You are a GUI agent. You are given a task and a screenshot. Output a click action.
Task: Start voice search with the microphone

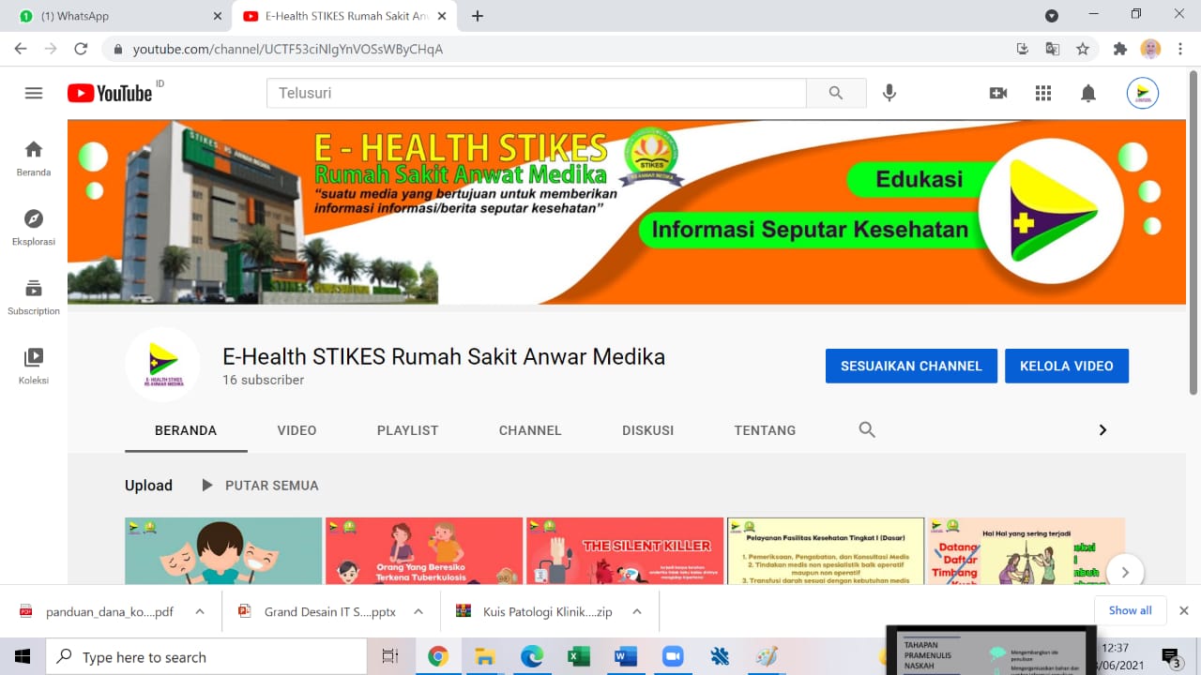pos(889,93)
